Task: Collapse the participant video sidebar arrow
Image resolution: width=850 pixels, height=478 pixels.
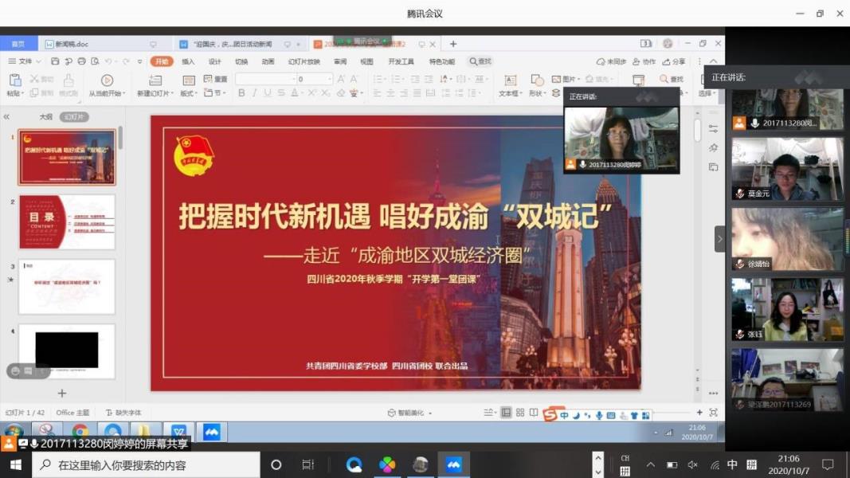Action: click(x=719, y=239)
